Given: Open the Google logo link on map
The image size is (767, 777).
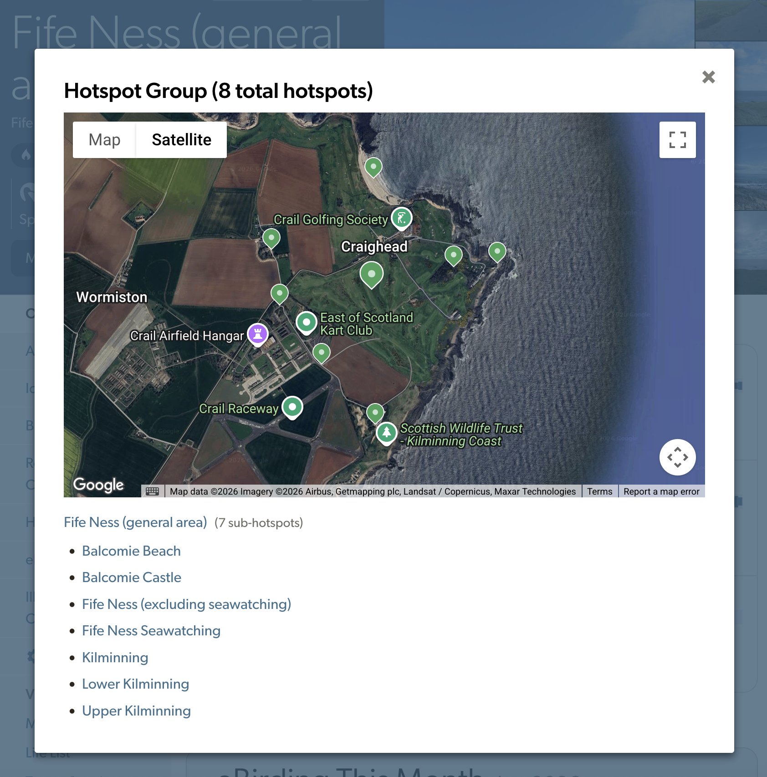Looking at the screenshot, I should pyautogui.click(x=98, y=485).
